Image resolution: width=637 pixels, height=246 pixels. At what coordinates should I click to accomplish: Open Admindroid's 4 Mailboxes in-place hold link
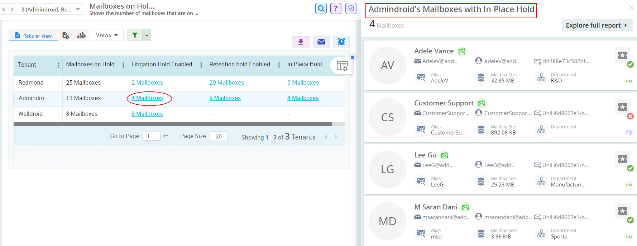point(303,98)
